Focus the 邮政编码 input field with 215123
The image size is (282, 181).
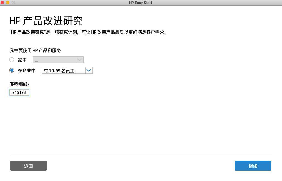click(x=19, y=92)
